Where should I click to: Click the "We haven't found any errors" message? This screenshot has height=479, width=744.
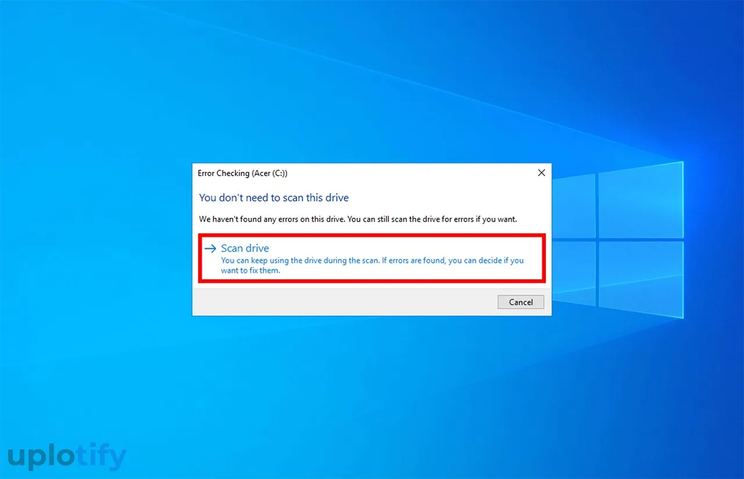tap(358, 219)
